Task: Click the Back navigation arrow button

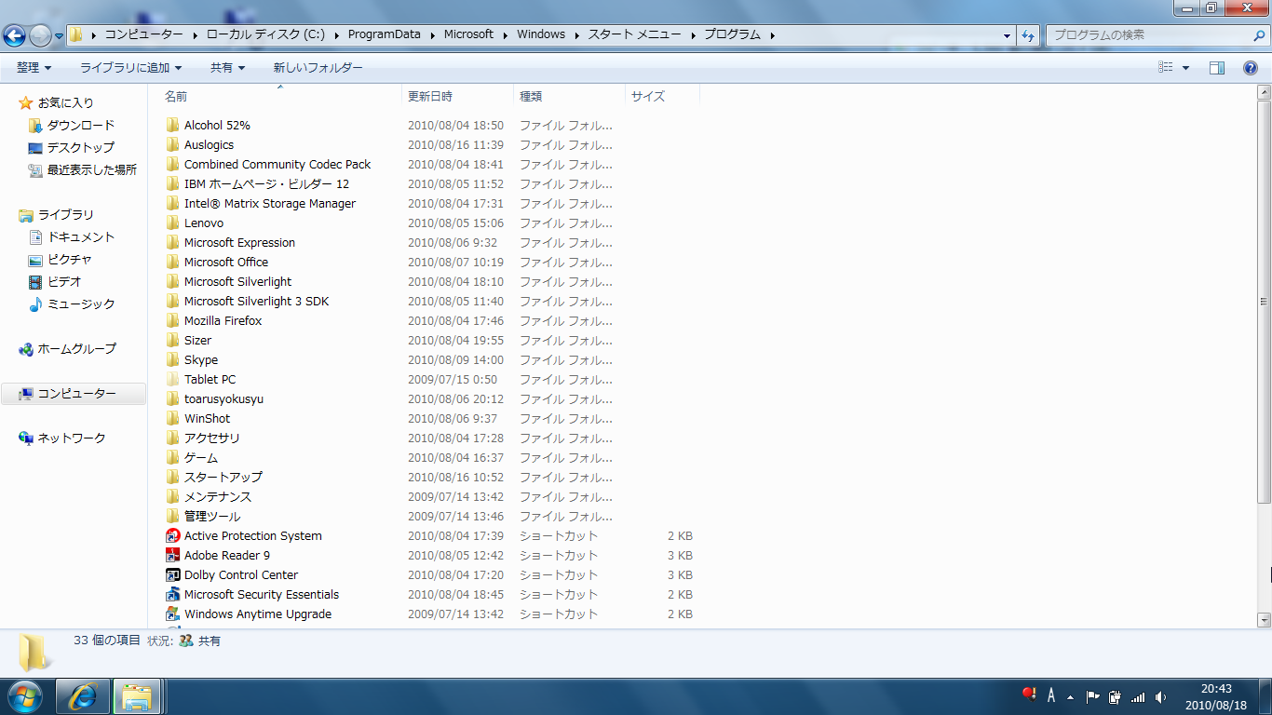Action: tap(15, 35)
